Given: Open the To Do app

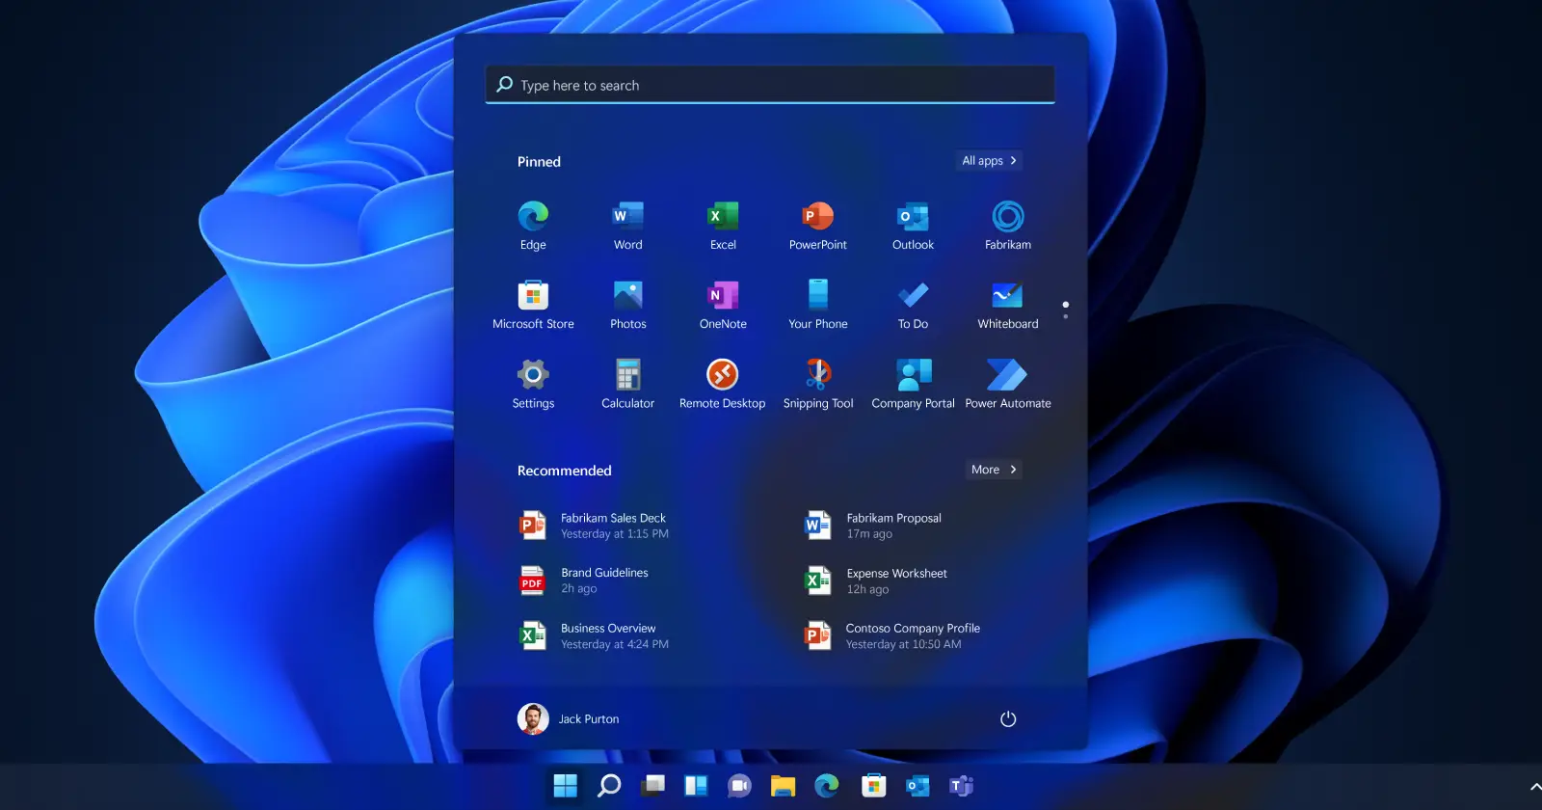Looking at the screenshot, I should tap(913, 306).
